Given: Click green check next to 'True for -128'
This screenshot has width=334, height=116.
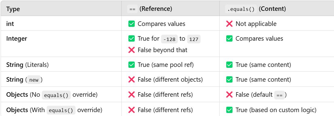Looking at the screenshot, I should coord(131,39).
